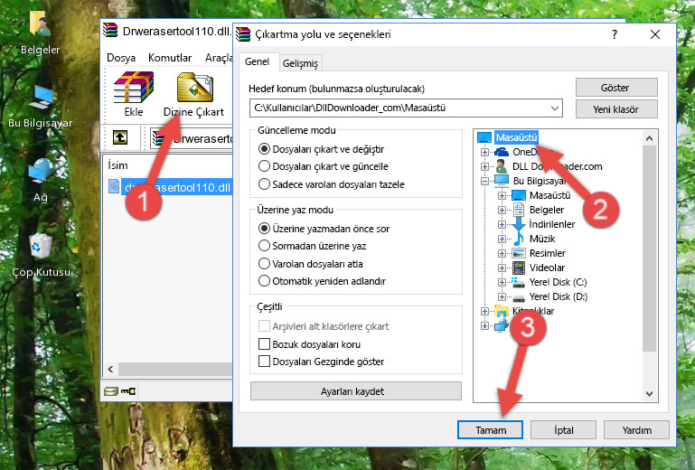Click the folder tree scrollbar up arrow
The width and height of the screenshot is (695, 470).
point(649,138)
